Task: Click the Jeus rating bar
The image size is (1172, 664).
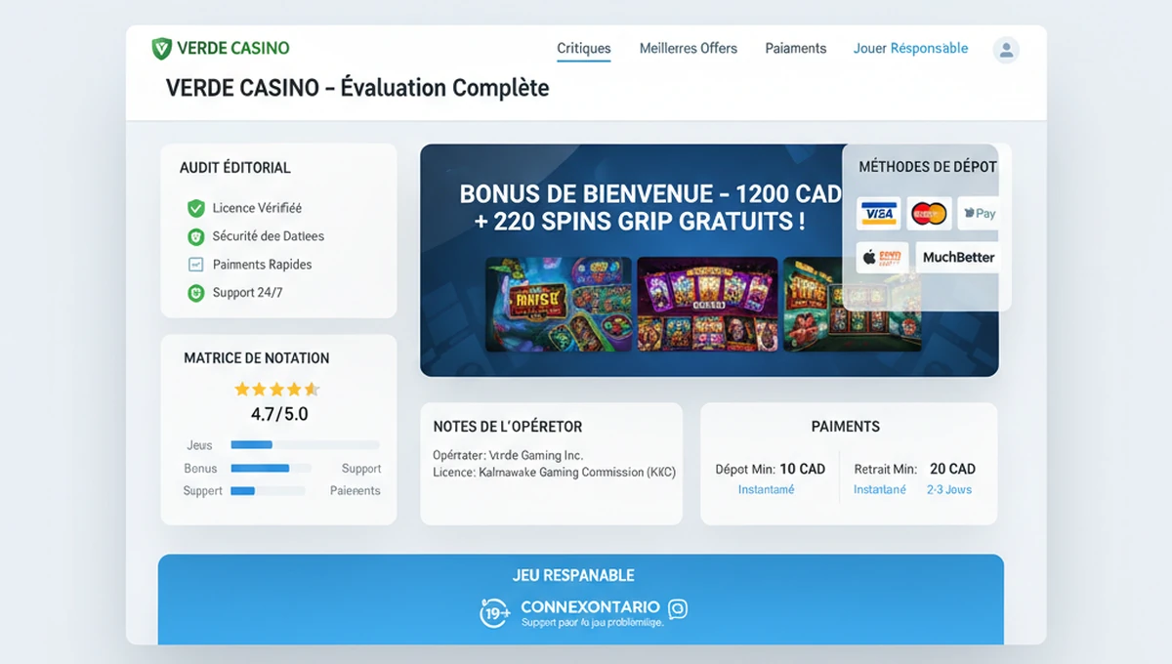Action: click(305, 445)
